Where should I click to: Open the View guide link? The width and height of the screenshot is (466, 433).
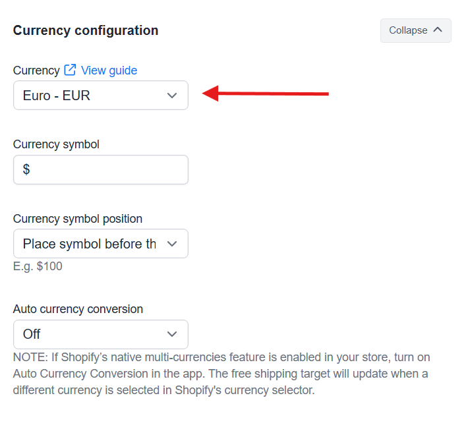click(x=109, y=71)
